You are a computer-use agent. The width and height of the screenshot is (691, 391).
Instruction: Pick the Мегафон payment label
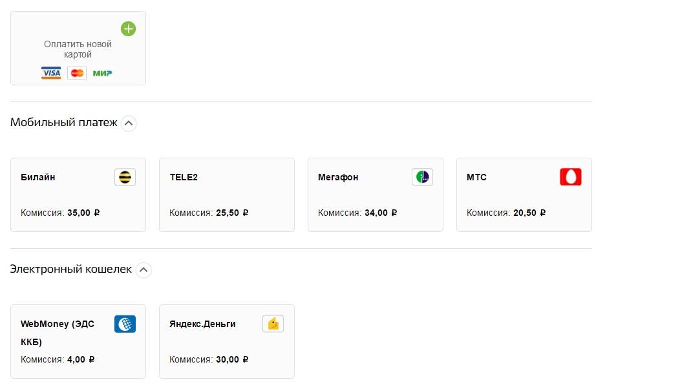click(338, 177)
